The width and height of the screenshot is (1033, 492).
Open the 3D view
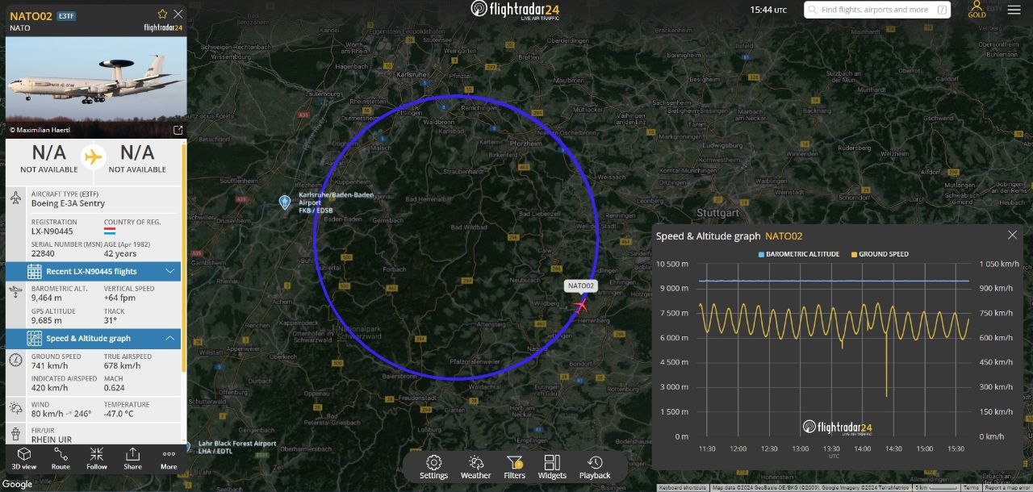tap(24, 459)
